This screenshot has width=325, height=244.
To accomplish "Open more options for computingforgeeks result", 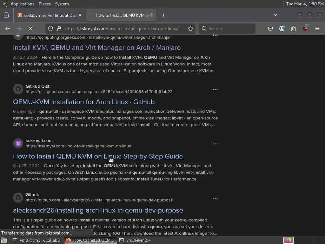I will click(x=215, y=36).
